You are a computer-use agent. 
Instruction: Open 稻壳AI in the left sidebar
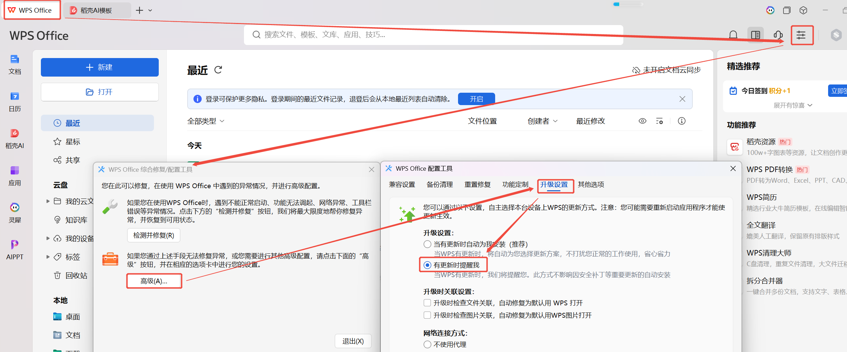[15, 138]
